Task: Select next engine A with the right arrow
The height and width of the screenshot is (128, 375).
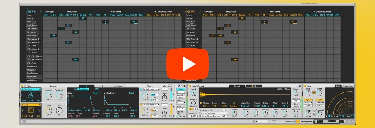Action: click(39, 95)
